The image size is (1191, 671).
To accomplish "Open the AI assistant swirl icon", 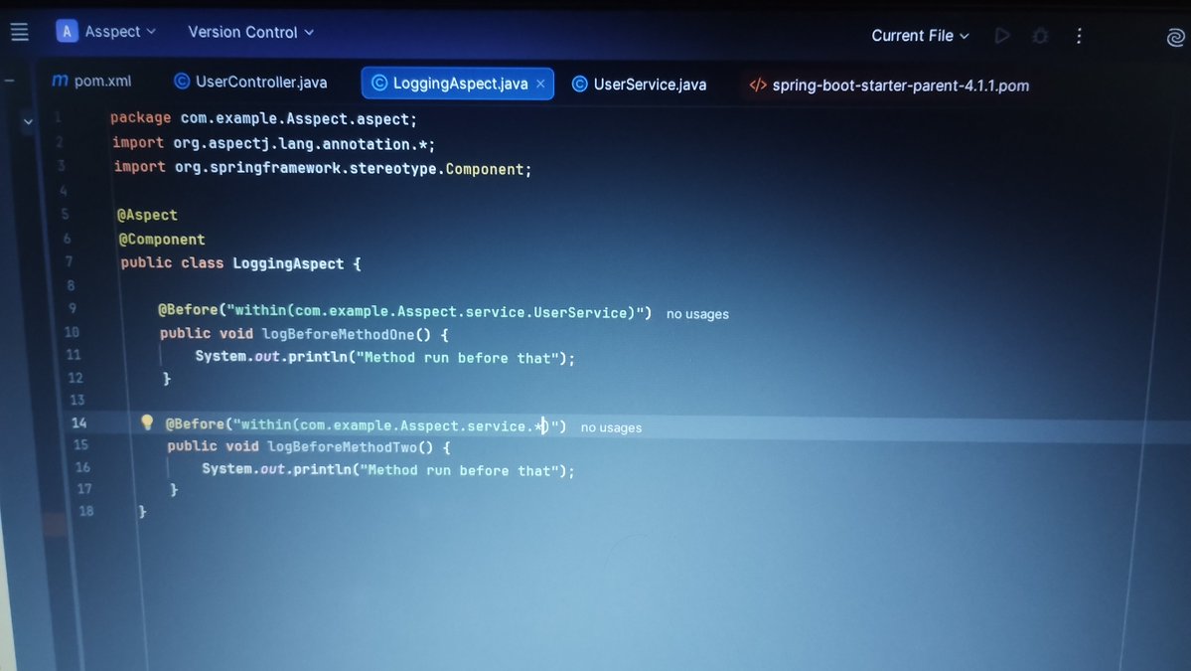I will 1175,37.
